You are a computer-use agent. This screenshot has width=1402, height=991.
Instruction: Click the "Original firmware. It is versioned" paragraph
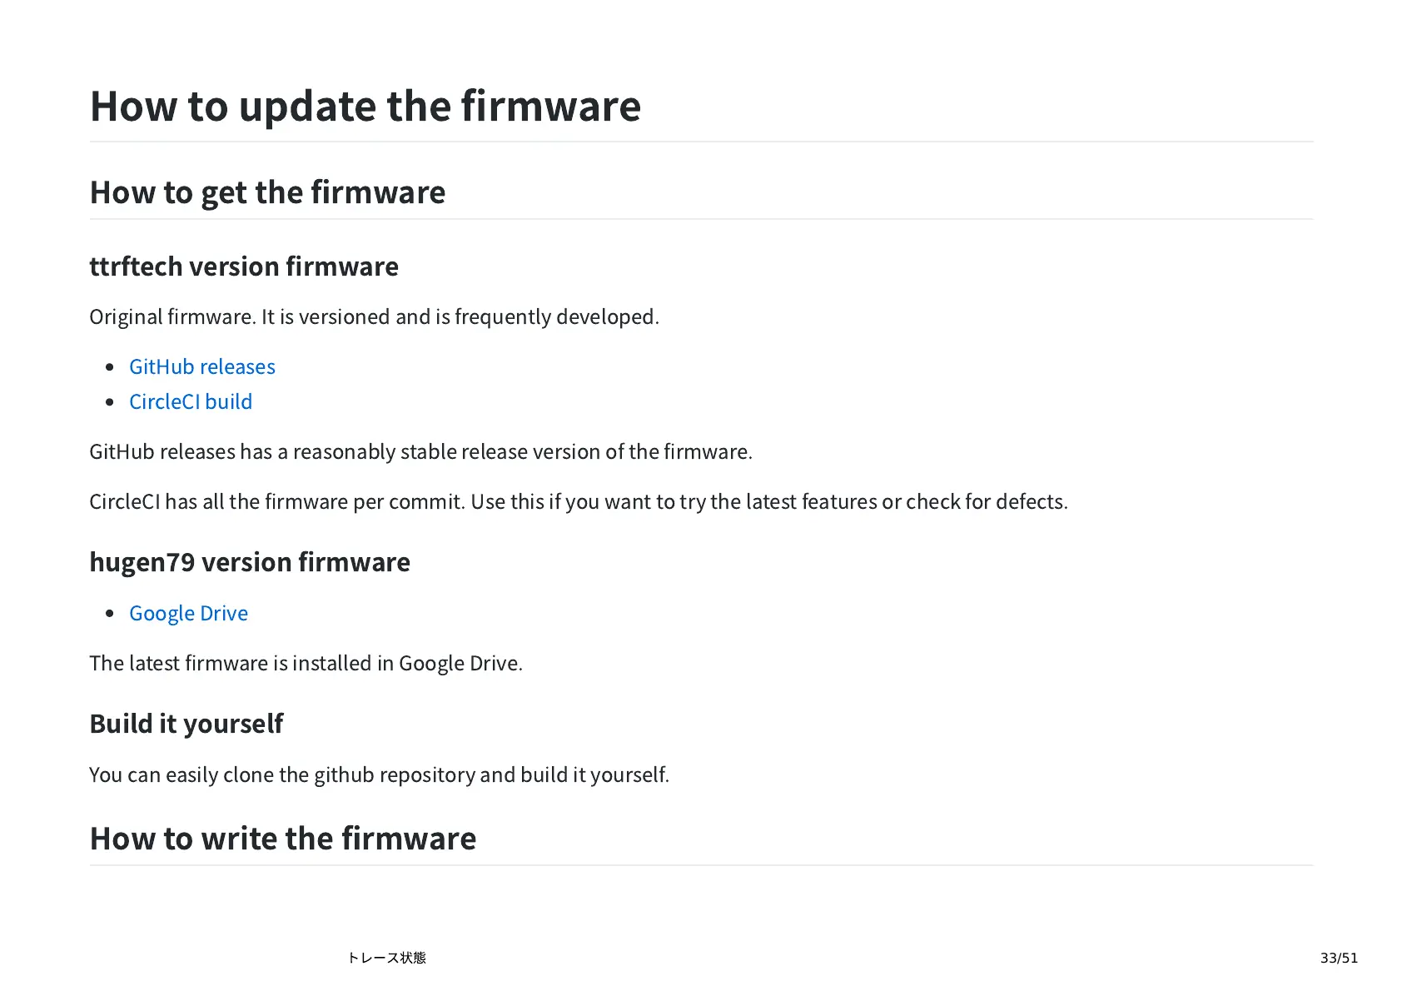[x=374, y=317]
